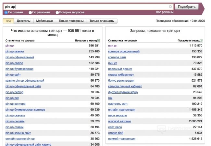Switch to the 'Все' device tab
Viewport: 211px width, 146px height.
pyautogui.click(x=8, y=21)
